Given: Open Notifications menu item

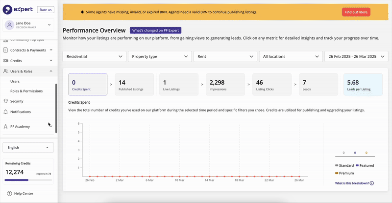Looking at the screenshot, I should click(21, 112).
